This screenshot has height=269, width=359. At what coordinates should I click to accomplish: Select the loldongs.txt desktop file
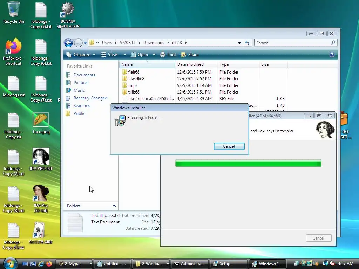[x=14, y=87]
